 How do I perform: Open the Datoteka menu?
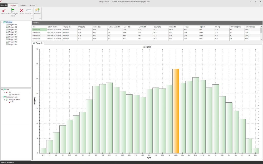[4, 5]
